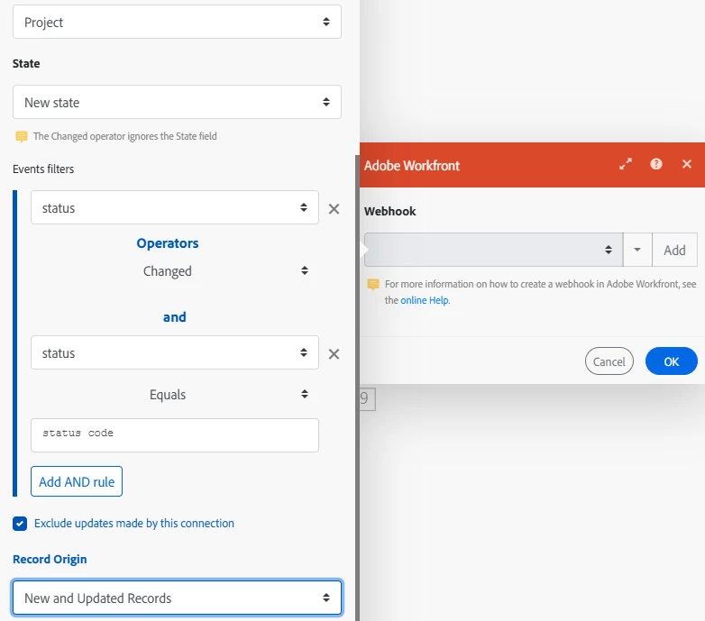Viewport: 705px width, 621px height.
Task: Expand the Adobe Workfront dialog to full size
Action: pos(626,164)
